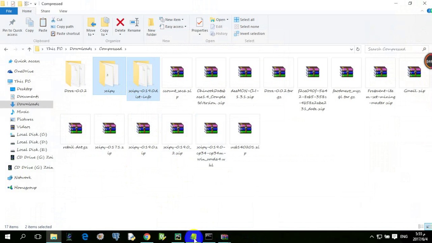This screenshot has width=432, height=243.
Task: Go up one folder level arrow
Action: [x=29, y=49]
